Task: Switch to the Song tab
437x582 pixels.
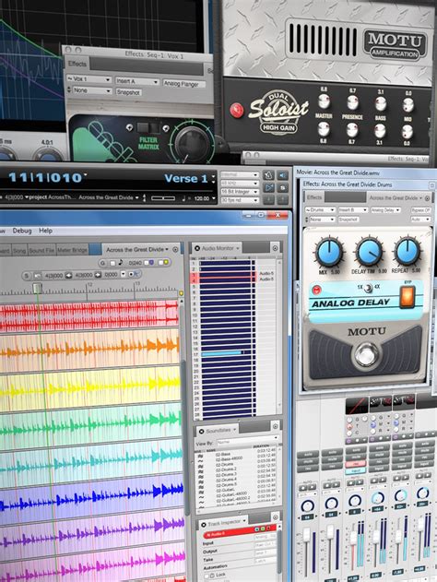Action: (19, 251)
